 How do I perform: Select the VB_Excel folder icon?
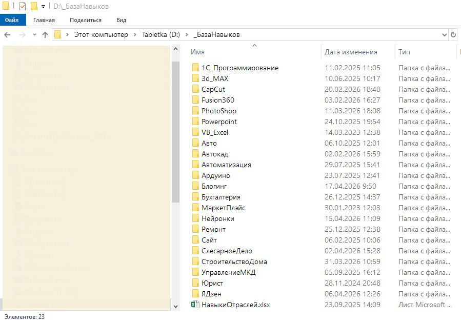pos(195,132)
